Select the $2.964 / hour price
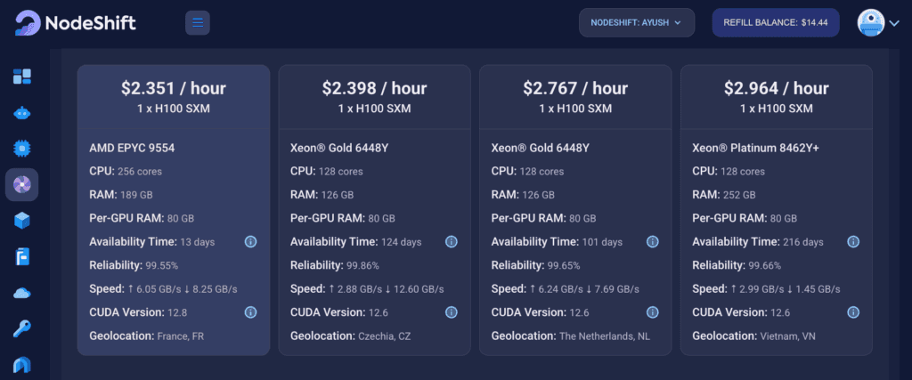Image resolution: width=912 pixels, height=380 pixels. (777, 88)
